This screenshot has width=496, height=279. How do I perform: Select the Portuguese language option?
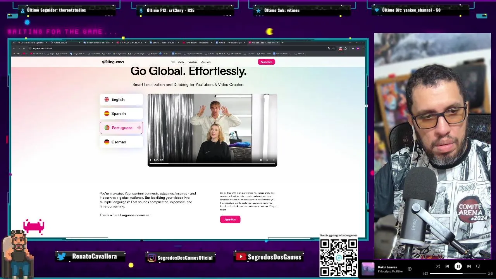pos(121,128)
